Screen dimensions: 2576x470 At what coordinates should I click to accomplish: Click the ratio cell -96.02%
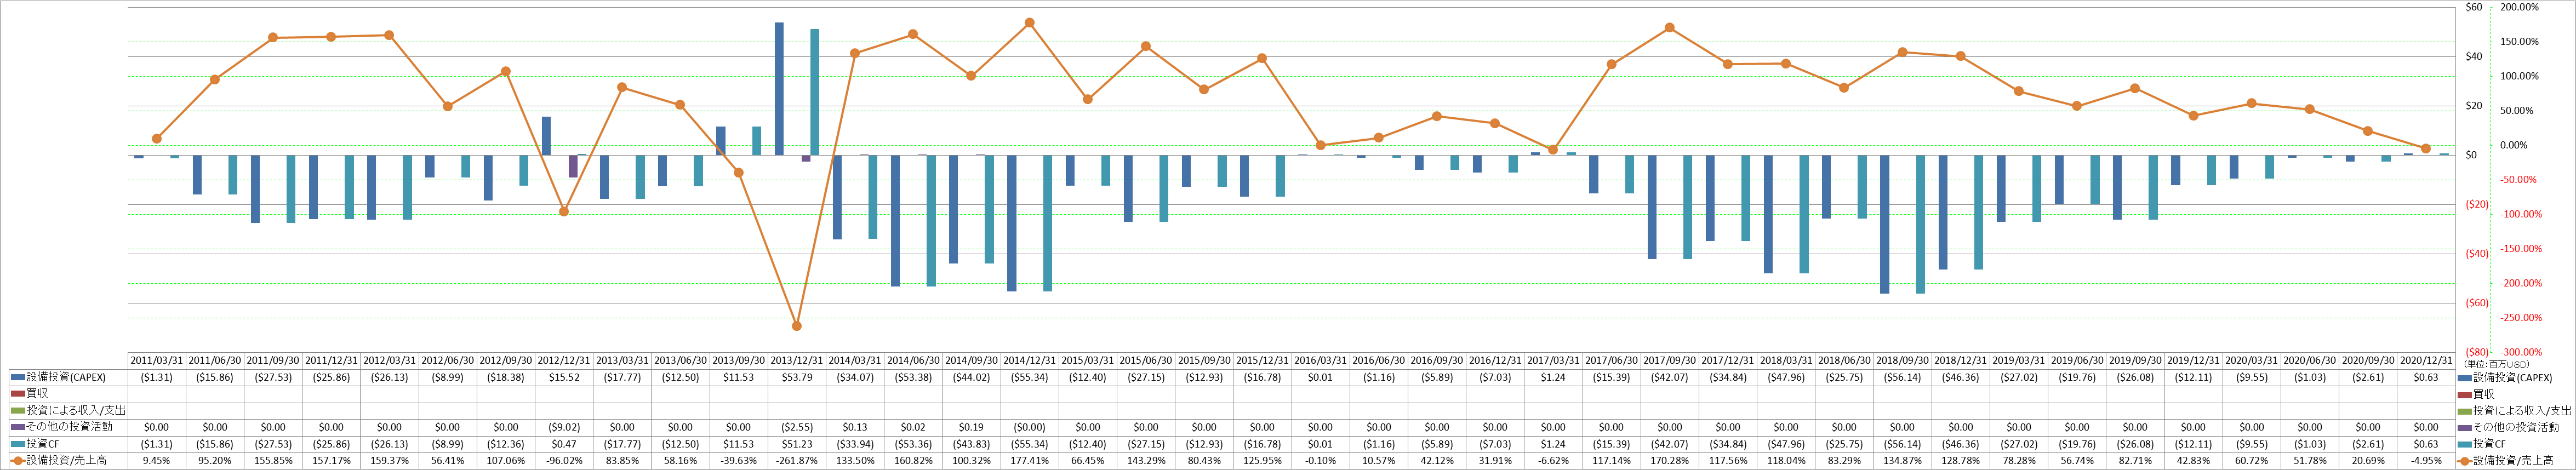tap(564, 461)
